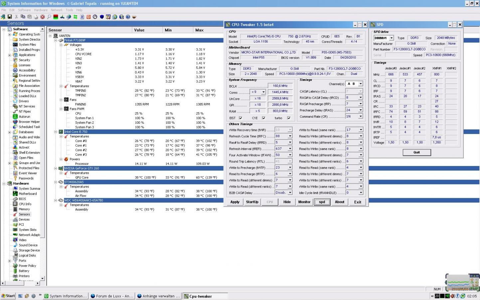
Task: Click the blue shield toolbar icon
Action: coord(102,17)
